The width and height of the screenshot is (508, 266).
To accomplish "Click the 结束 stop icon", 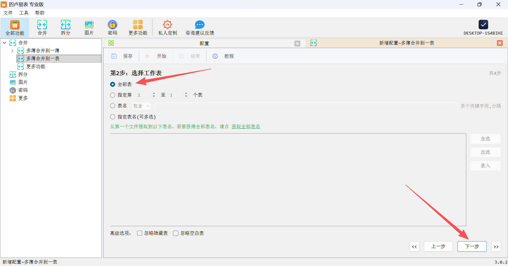I will point(182,56).
